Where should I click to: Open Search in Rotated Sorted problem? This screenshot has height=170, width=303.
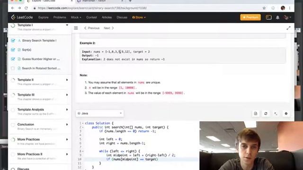tap(41, 68)
